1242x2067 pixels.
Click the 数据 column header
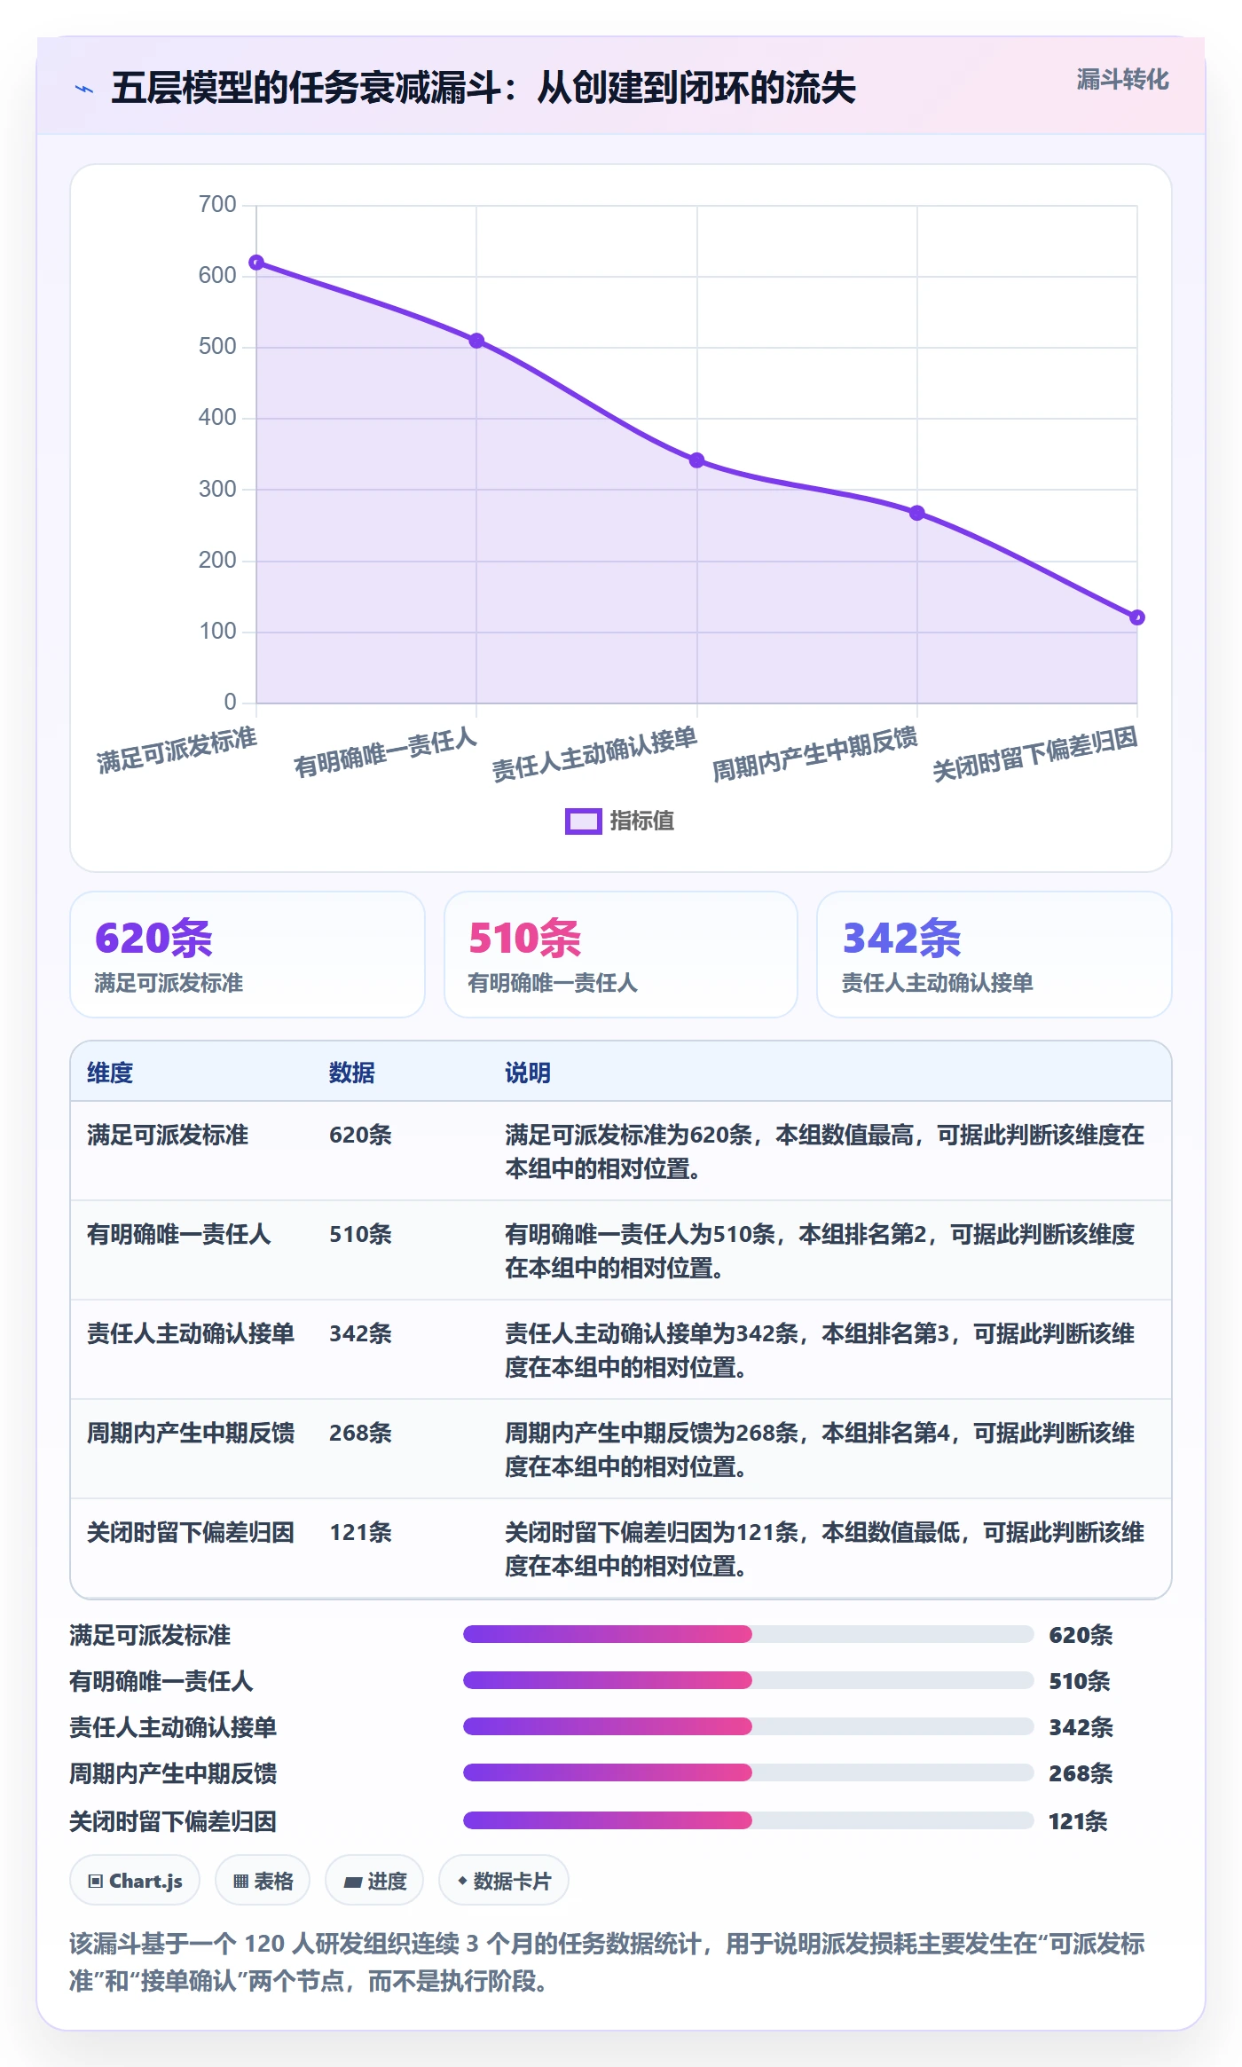click(x=352, y=1073)
